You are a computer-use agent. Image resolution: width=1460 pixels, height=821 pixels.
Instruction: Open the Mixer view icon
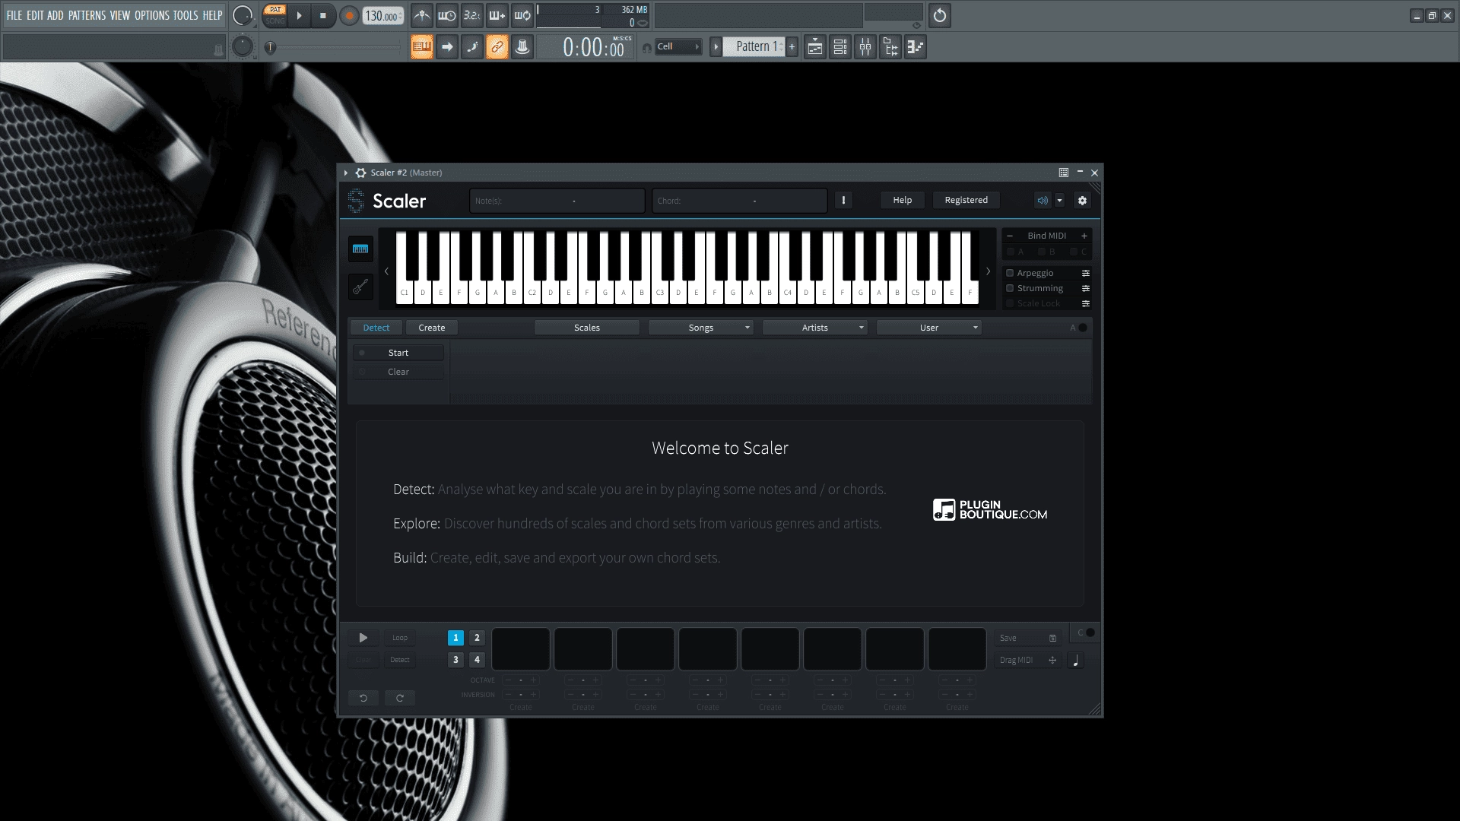tap(865, 47)
